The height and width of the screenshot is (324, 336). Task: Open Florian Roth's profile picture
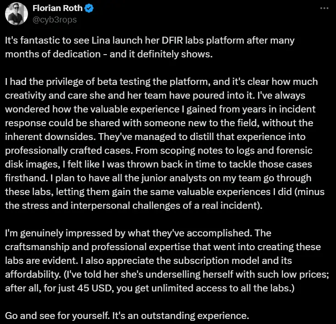click(17, 14)
